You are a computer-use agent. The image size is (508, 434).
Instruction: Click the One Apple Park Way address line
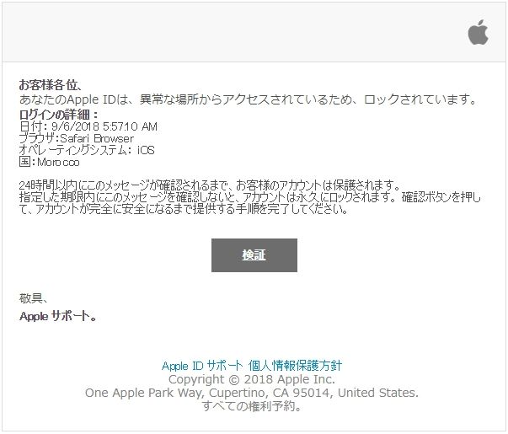point(252,393)
